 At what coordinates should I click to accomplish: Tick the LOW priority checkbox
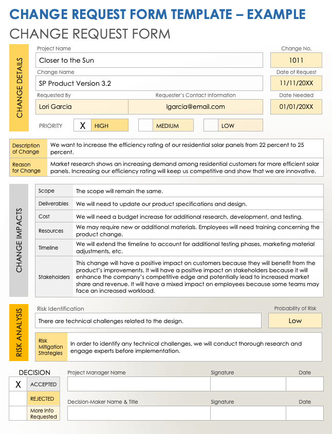pyautogui.click(x=211, y=125)
